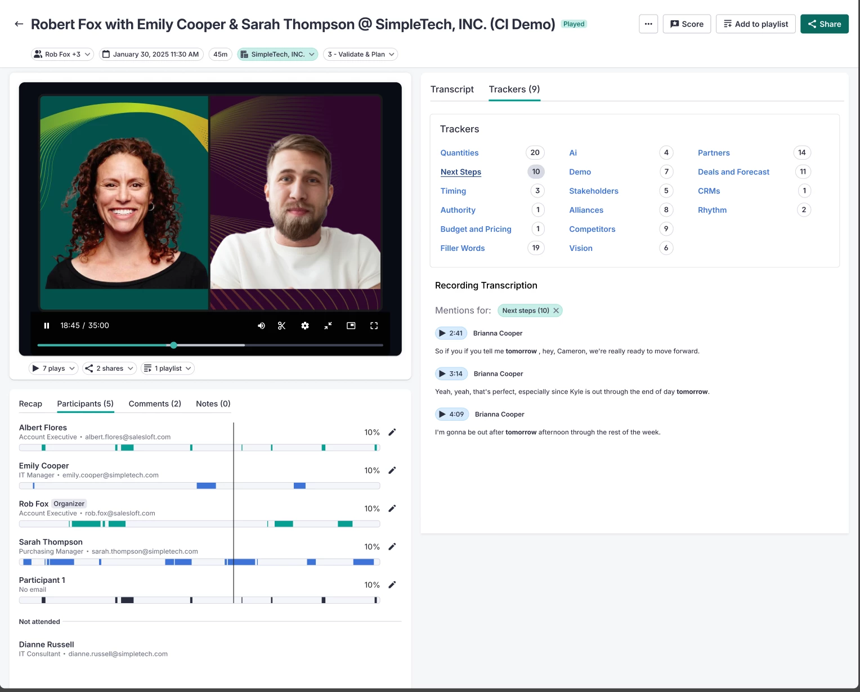This screenshot has height=692, width=860.
Task: Click Sarah Thompson talk timeline bar
Action: (x=199, y=562)
